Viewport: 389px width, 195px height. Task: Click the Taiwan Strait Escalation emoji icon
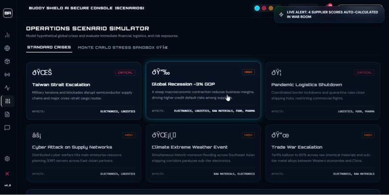coord(42,72)
